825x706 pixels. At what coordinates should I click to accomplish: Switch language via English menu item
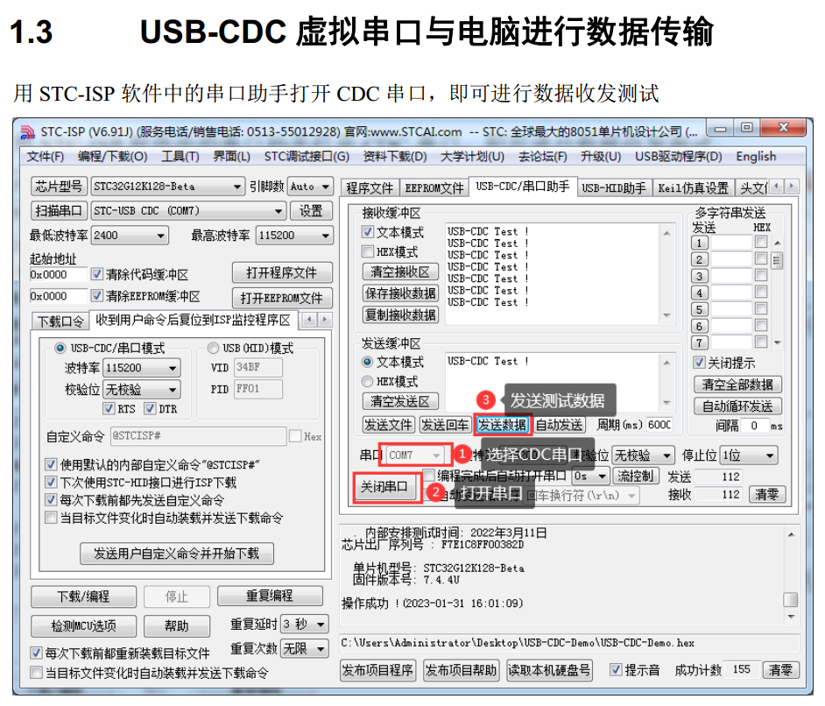pos(756,157)
